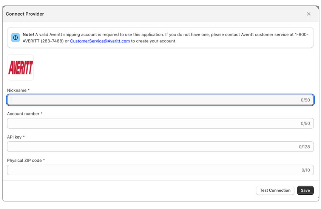Click the Account number label
The width and height of the screenshot is (321, 209).
click(23, 114)
